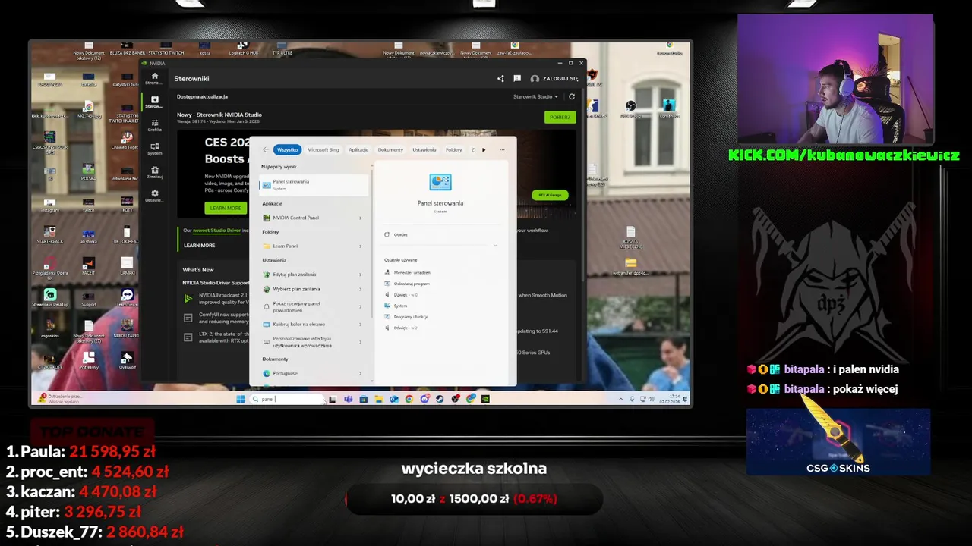Screen dimensions: 972x546
Task: Open search options three-dot menu
Action: [x=502, y=149]
